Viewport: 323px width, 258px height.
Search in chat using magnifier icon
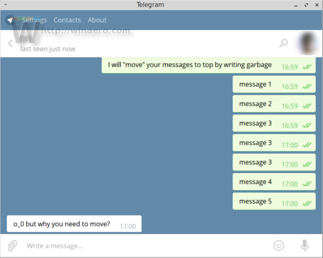[284, 43]
